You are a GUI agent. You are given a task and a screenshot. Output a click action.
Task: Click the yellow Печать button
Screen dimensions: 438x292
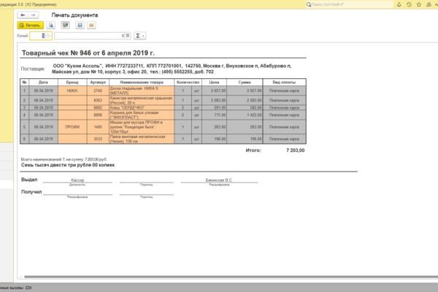30,26
